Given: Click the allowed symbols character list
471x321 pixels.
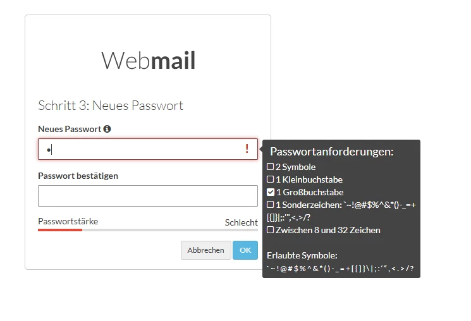Looking at the screenshot, I should (x=340, y=269).
